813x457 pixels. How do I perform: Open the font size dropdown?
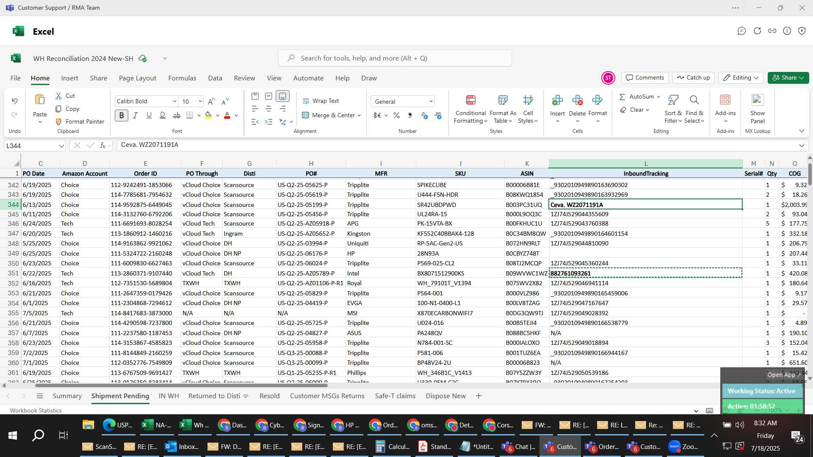[200, 102]
